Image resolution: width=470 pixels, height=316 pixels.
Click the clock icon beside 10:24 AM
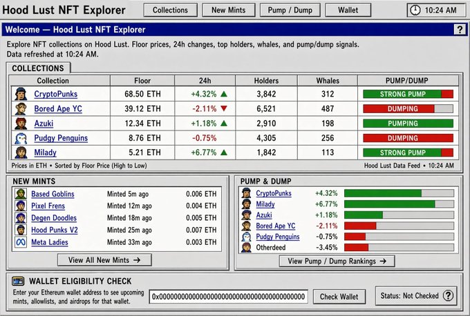coord(415,10)
